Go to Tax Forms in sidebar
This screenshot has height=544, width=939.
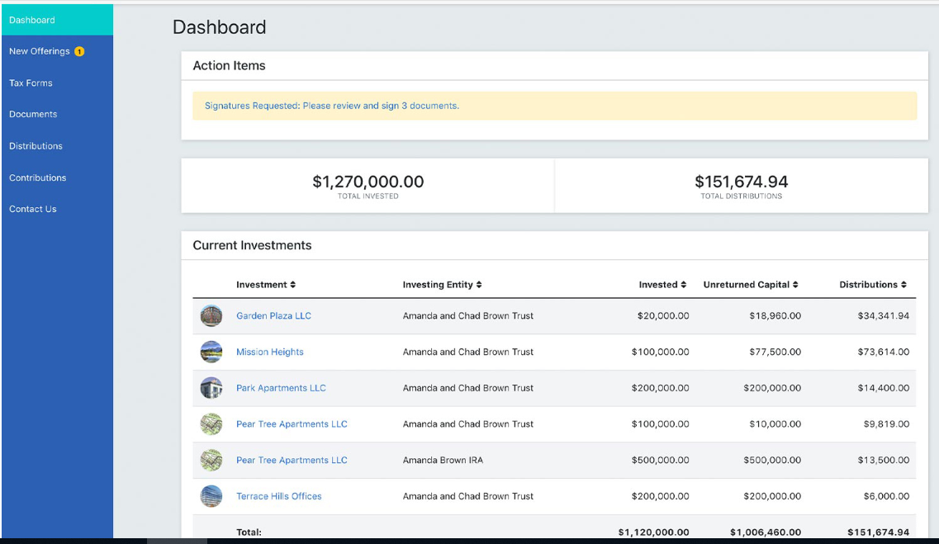pyautogui.click(x=31, y=83)
